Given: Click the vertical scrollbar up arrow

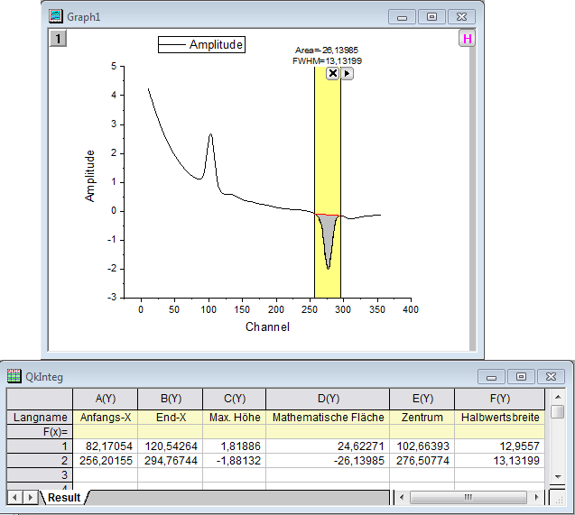Looking at the screenshot, I should click(x=558, y=397).
